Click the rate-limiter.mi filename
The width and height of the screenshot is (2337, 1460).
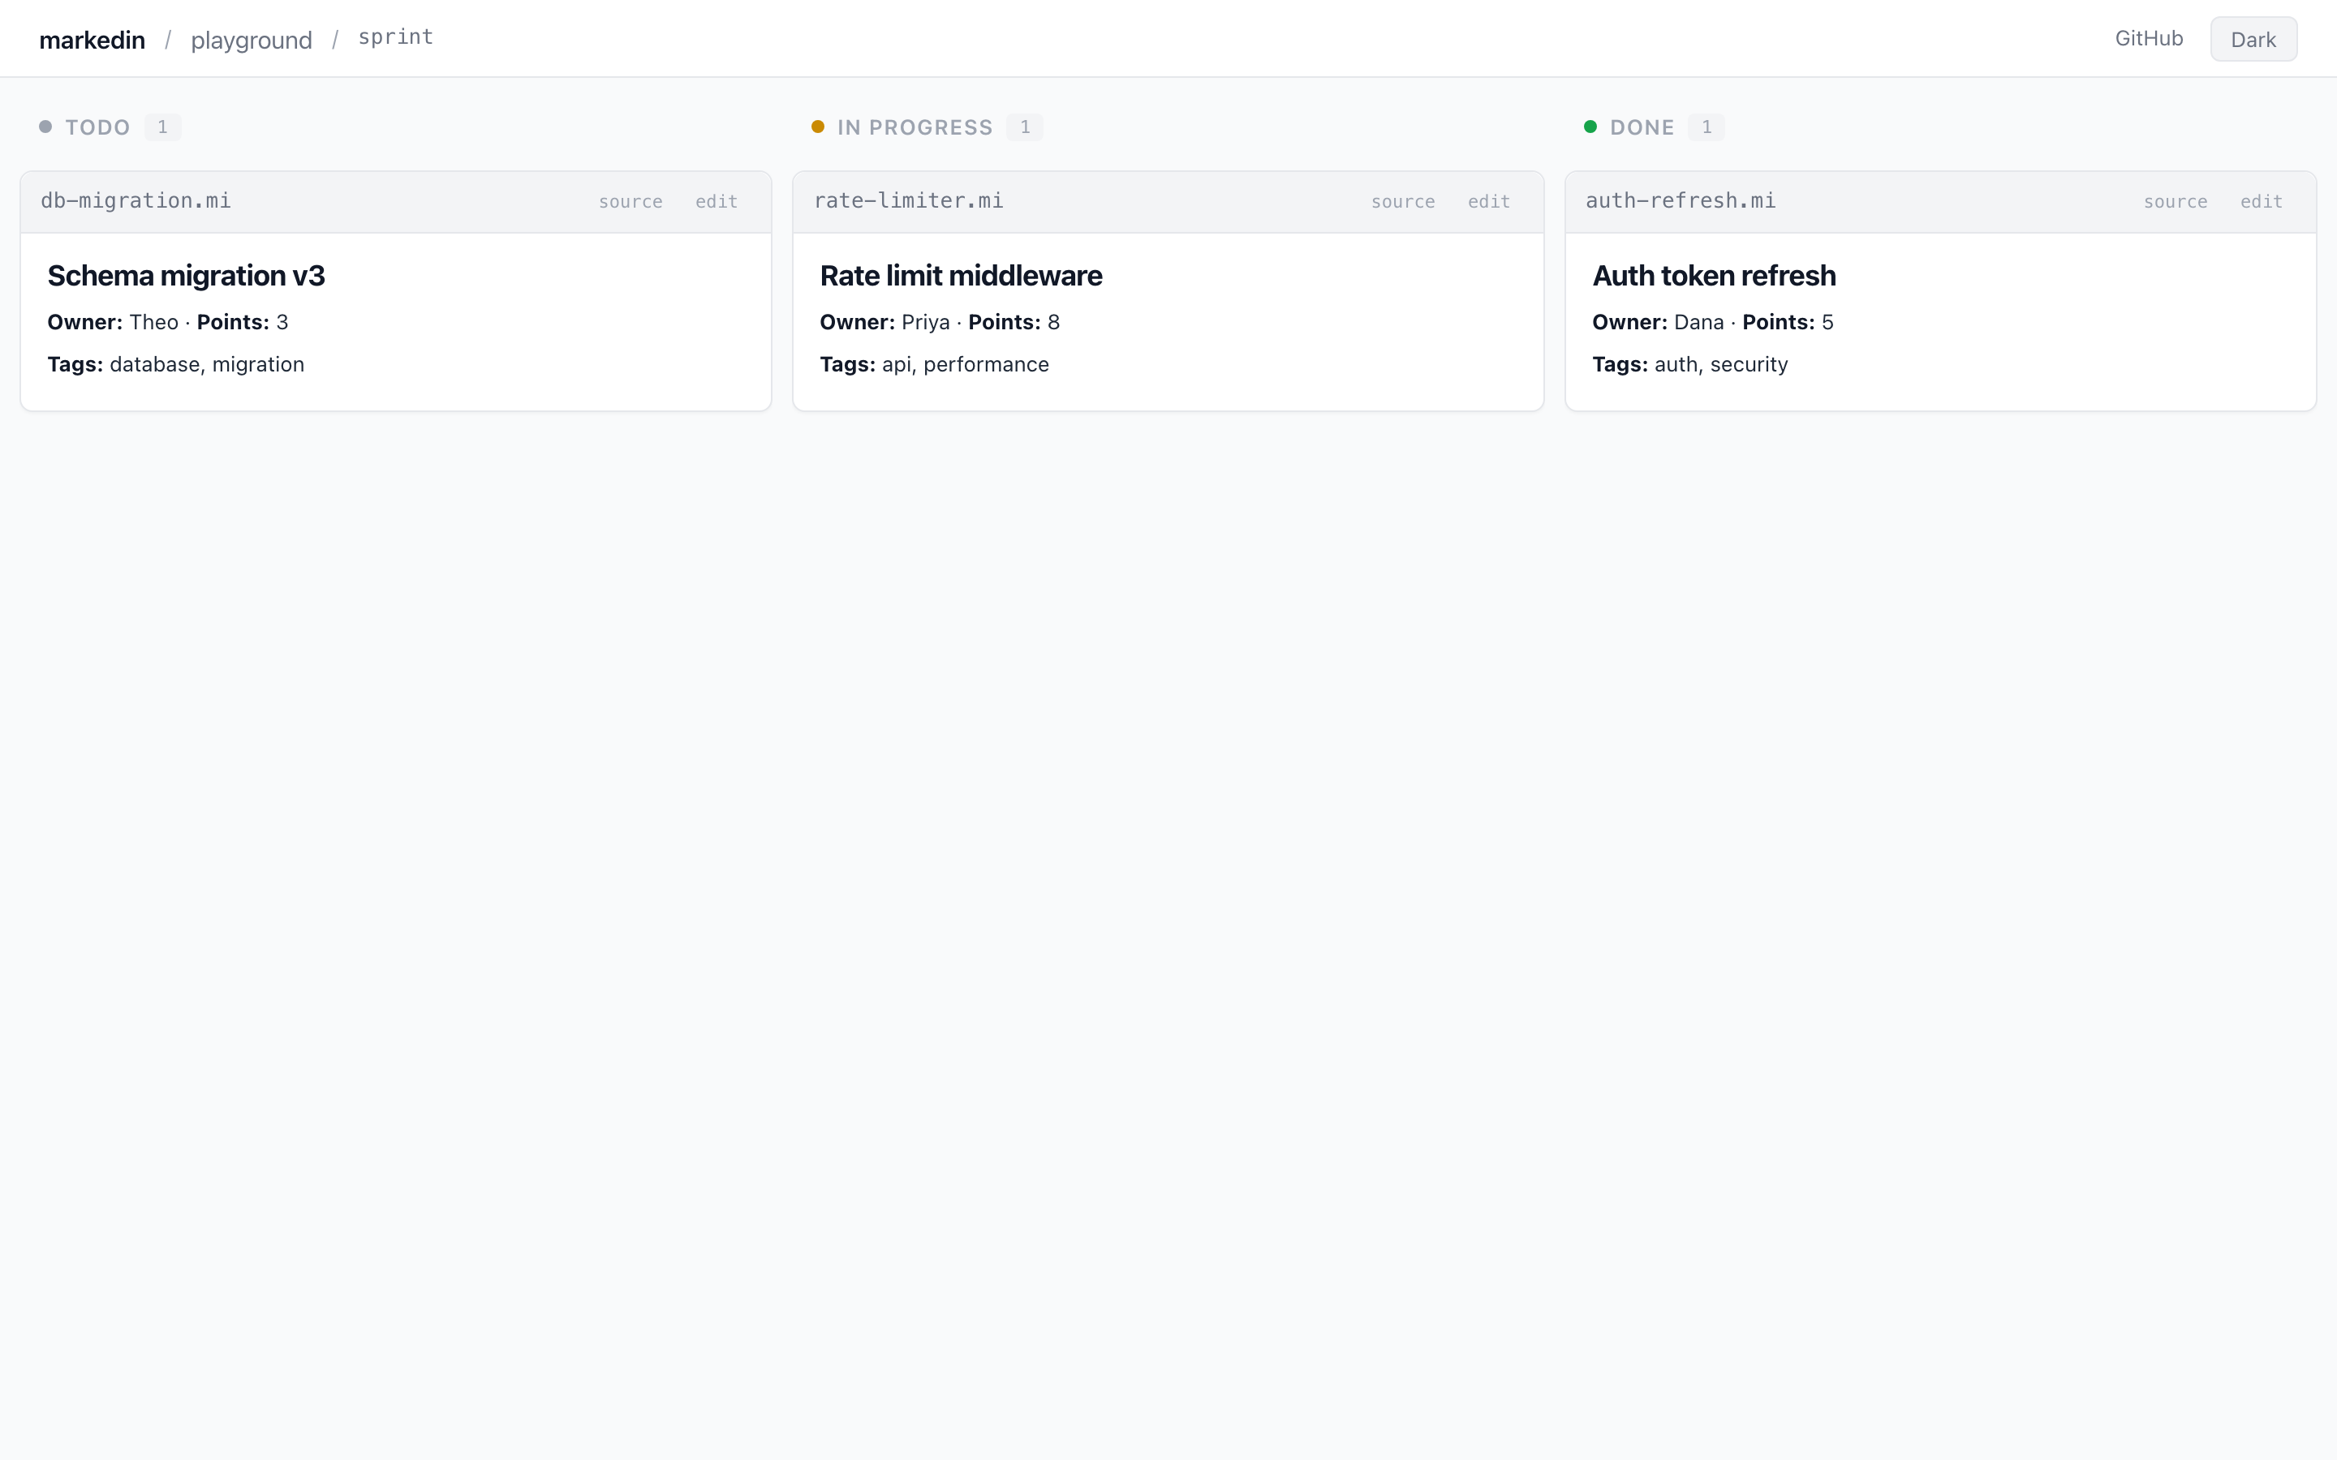908,201
